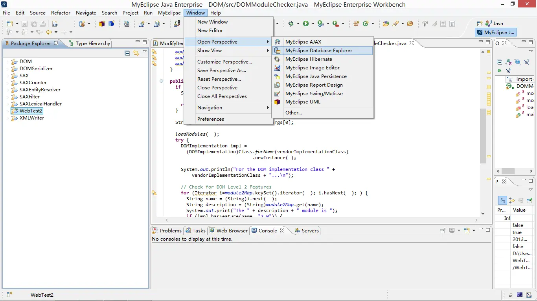
Task: Select Other... in the perspective submenu
Action: 322,113
